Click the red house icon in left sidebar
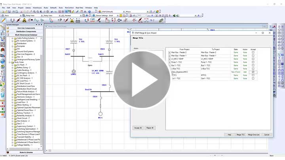Viewport: 285px width, 160px height. click(3, 50)
